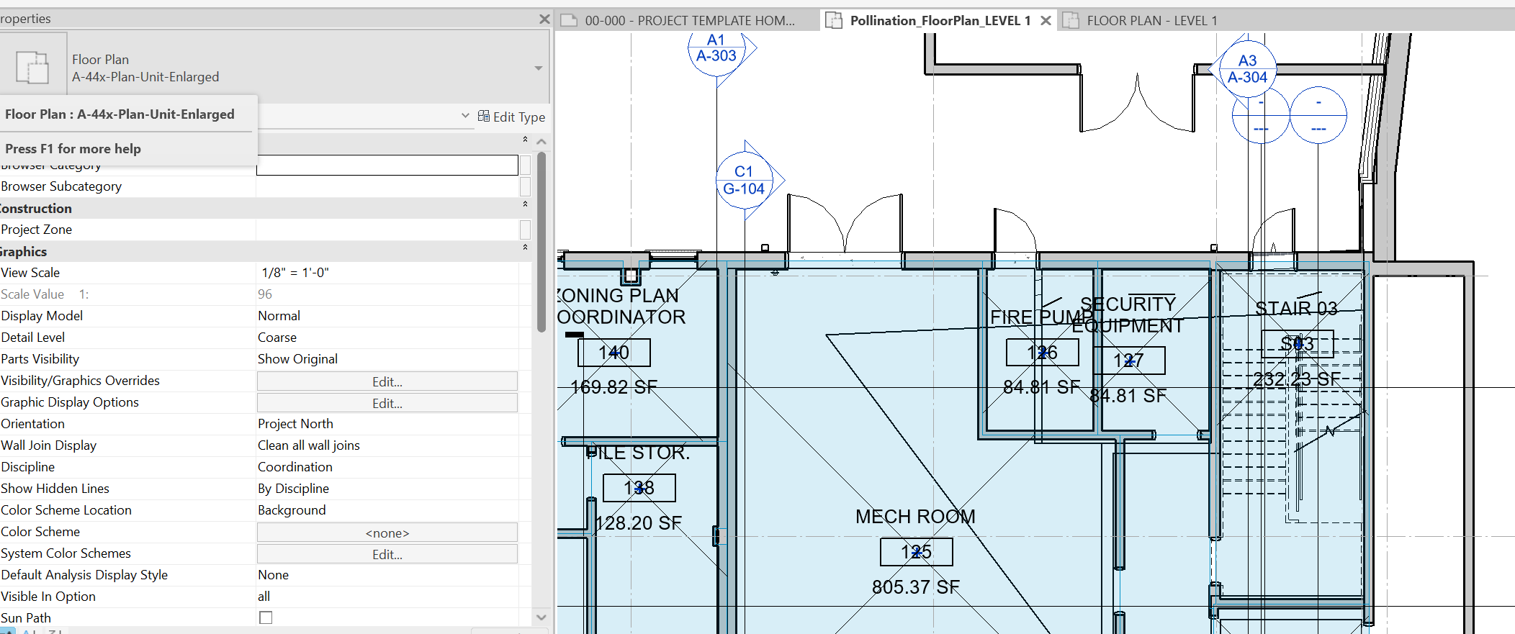This screenshot has width=1515, height=634.
Task: Click Edit Type button
Action: click(x=511, y=117)
